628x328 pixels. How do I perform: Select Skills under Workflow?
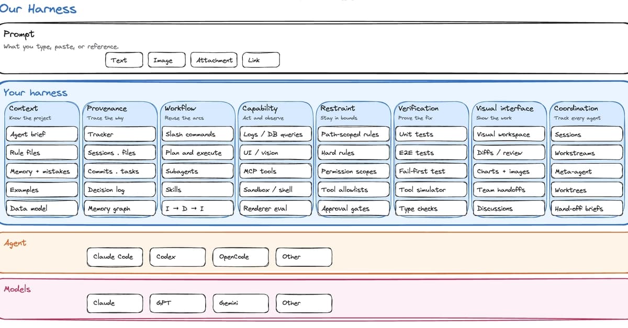pyautogui.click(x=198, y=190)
